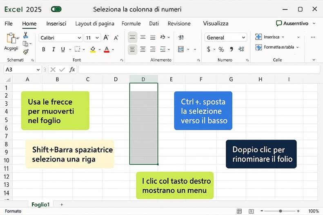
Task: Click the select all corner triangle
Action: [x=8, y=80]
